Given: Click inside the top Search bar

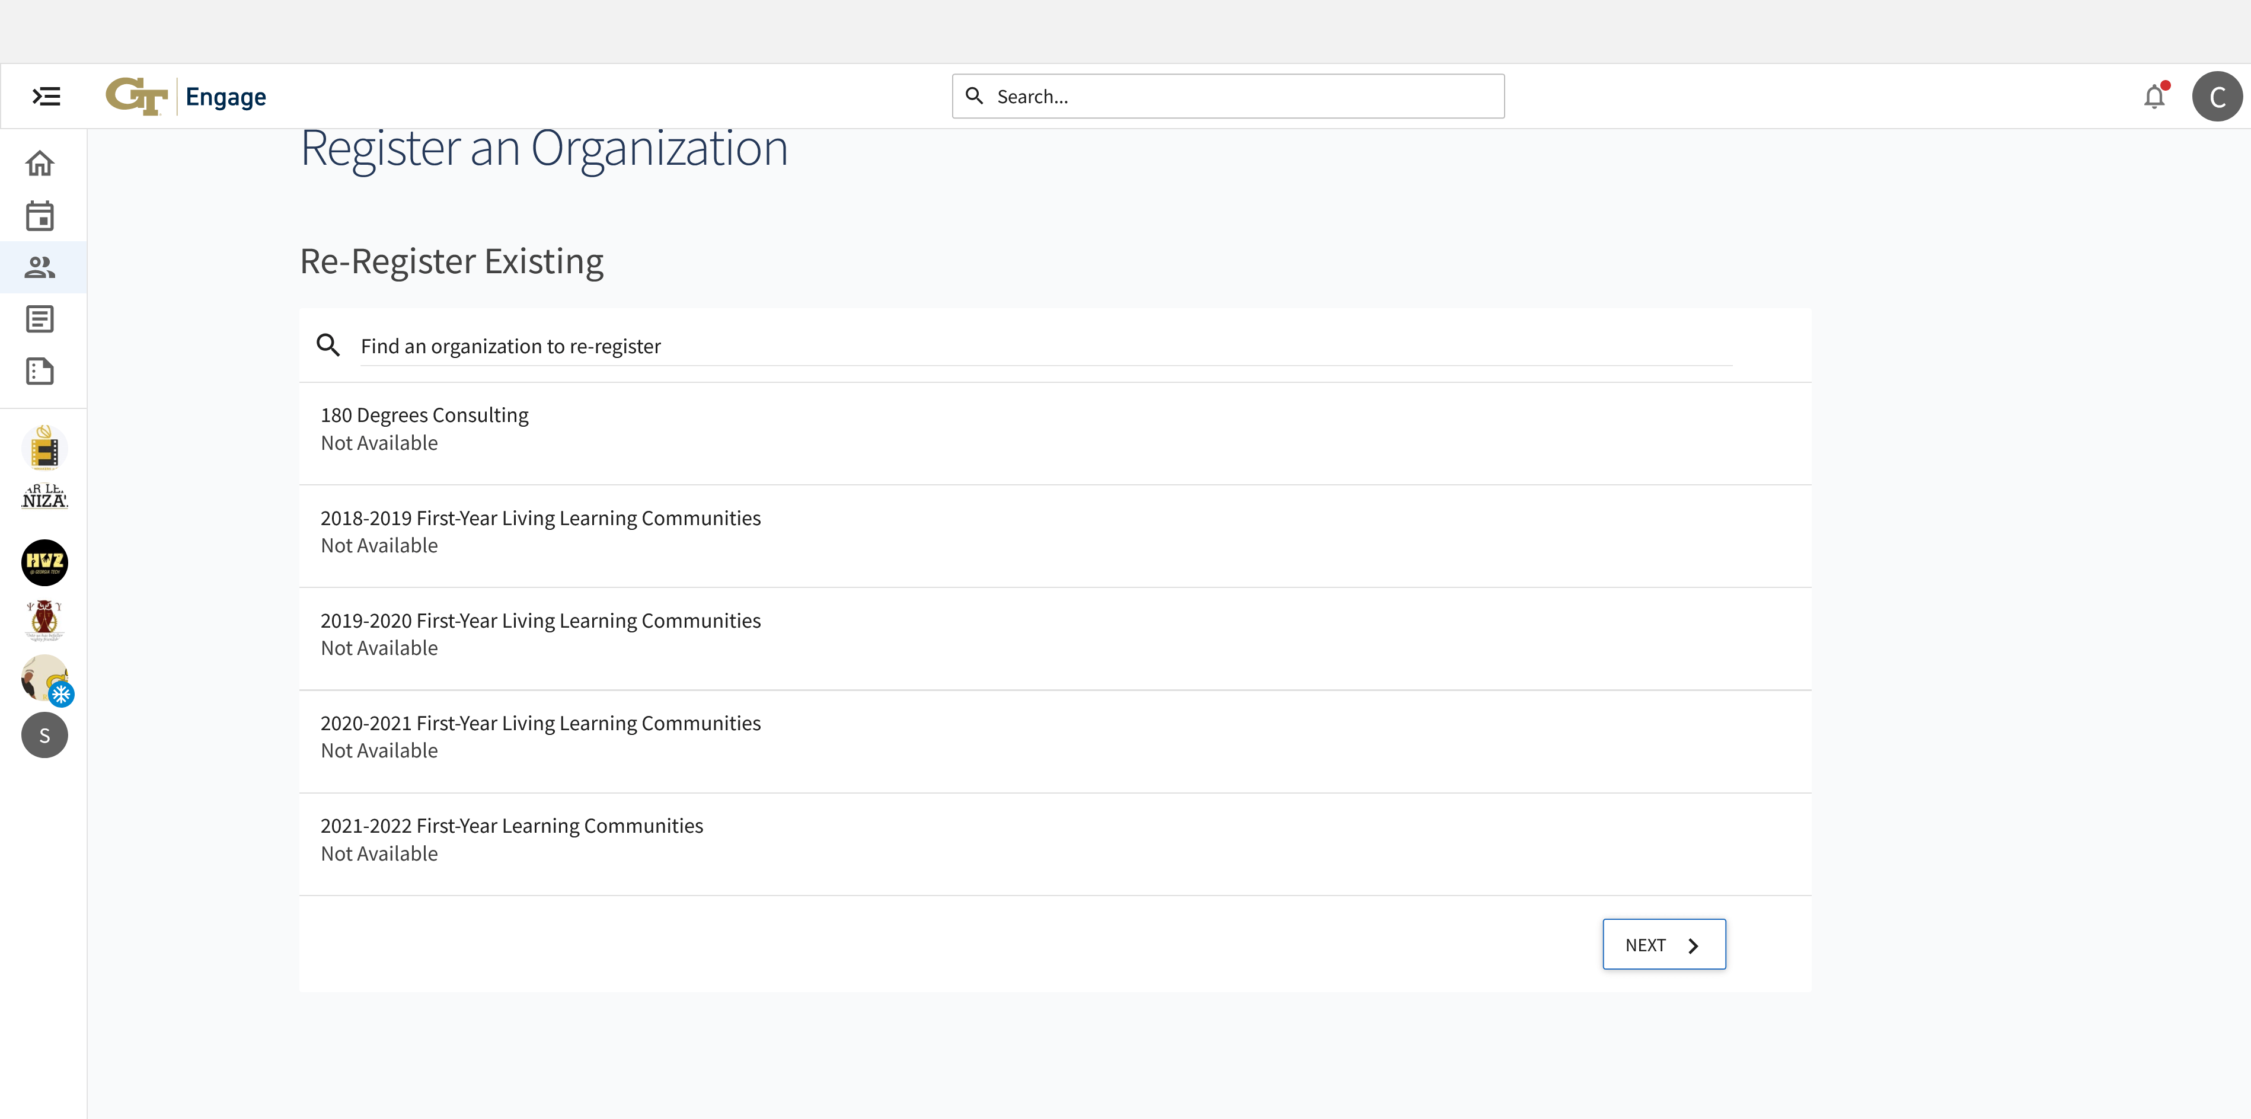Looking at the screenshot, I should coord(1224,96).
